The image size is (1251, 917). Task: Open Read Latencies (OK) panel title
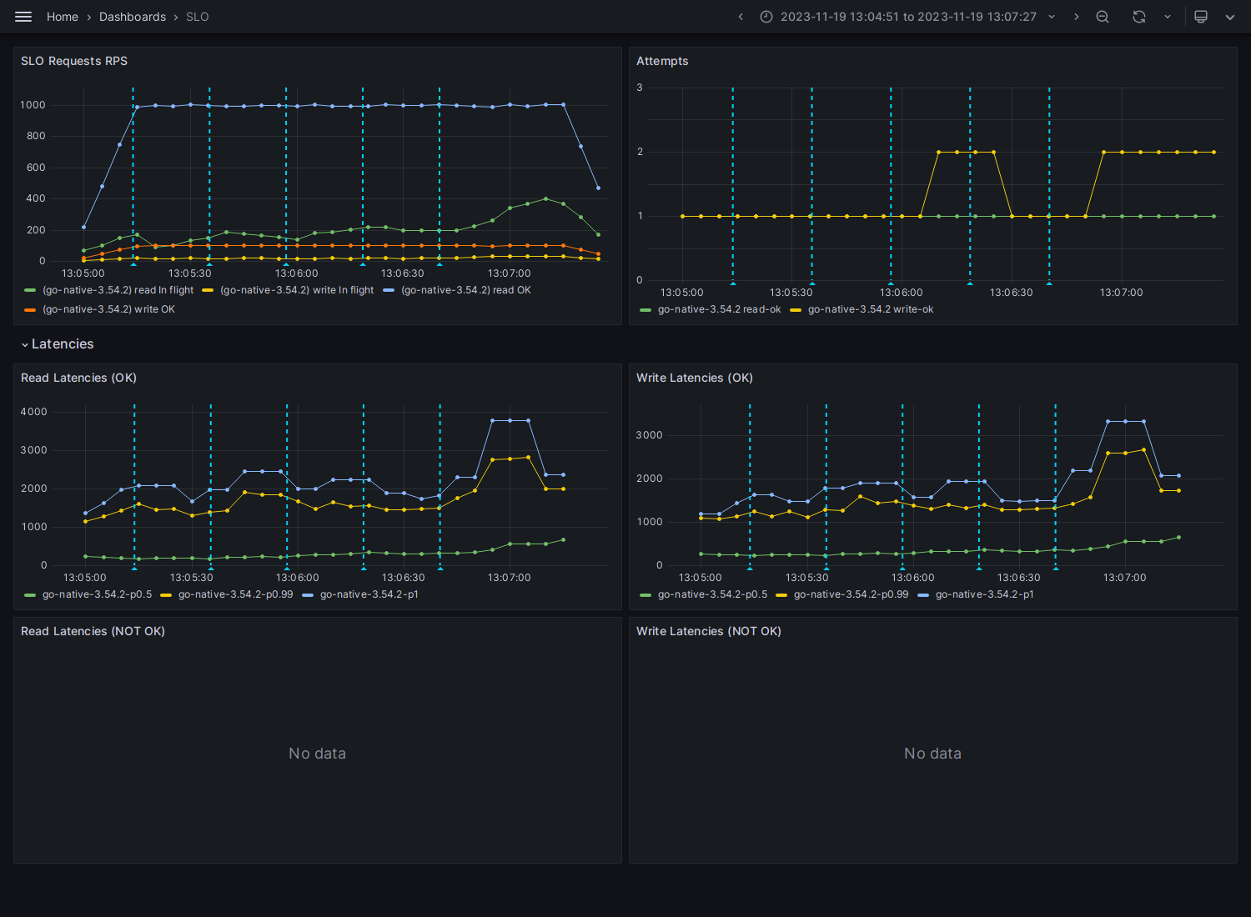click(x=78, y=378)
